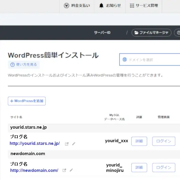The width and height of the screenshot is (180, 180).
Task: Click the yen circle icon
Action: [67, 5]
